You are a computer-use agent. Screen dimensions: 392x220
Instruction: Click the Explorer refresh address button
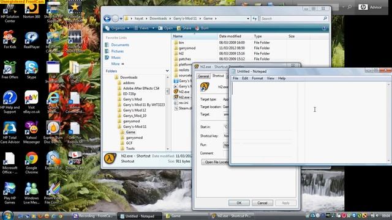tap(255, 18)
